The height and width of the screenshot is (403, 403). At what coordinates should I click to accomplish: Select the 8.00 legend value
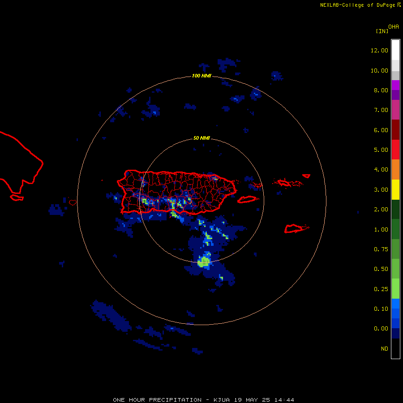point(381,90)
